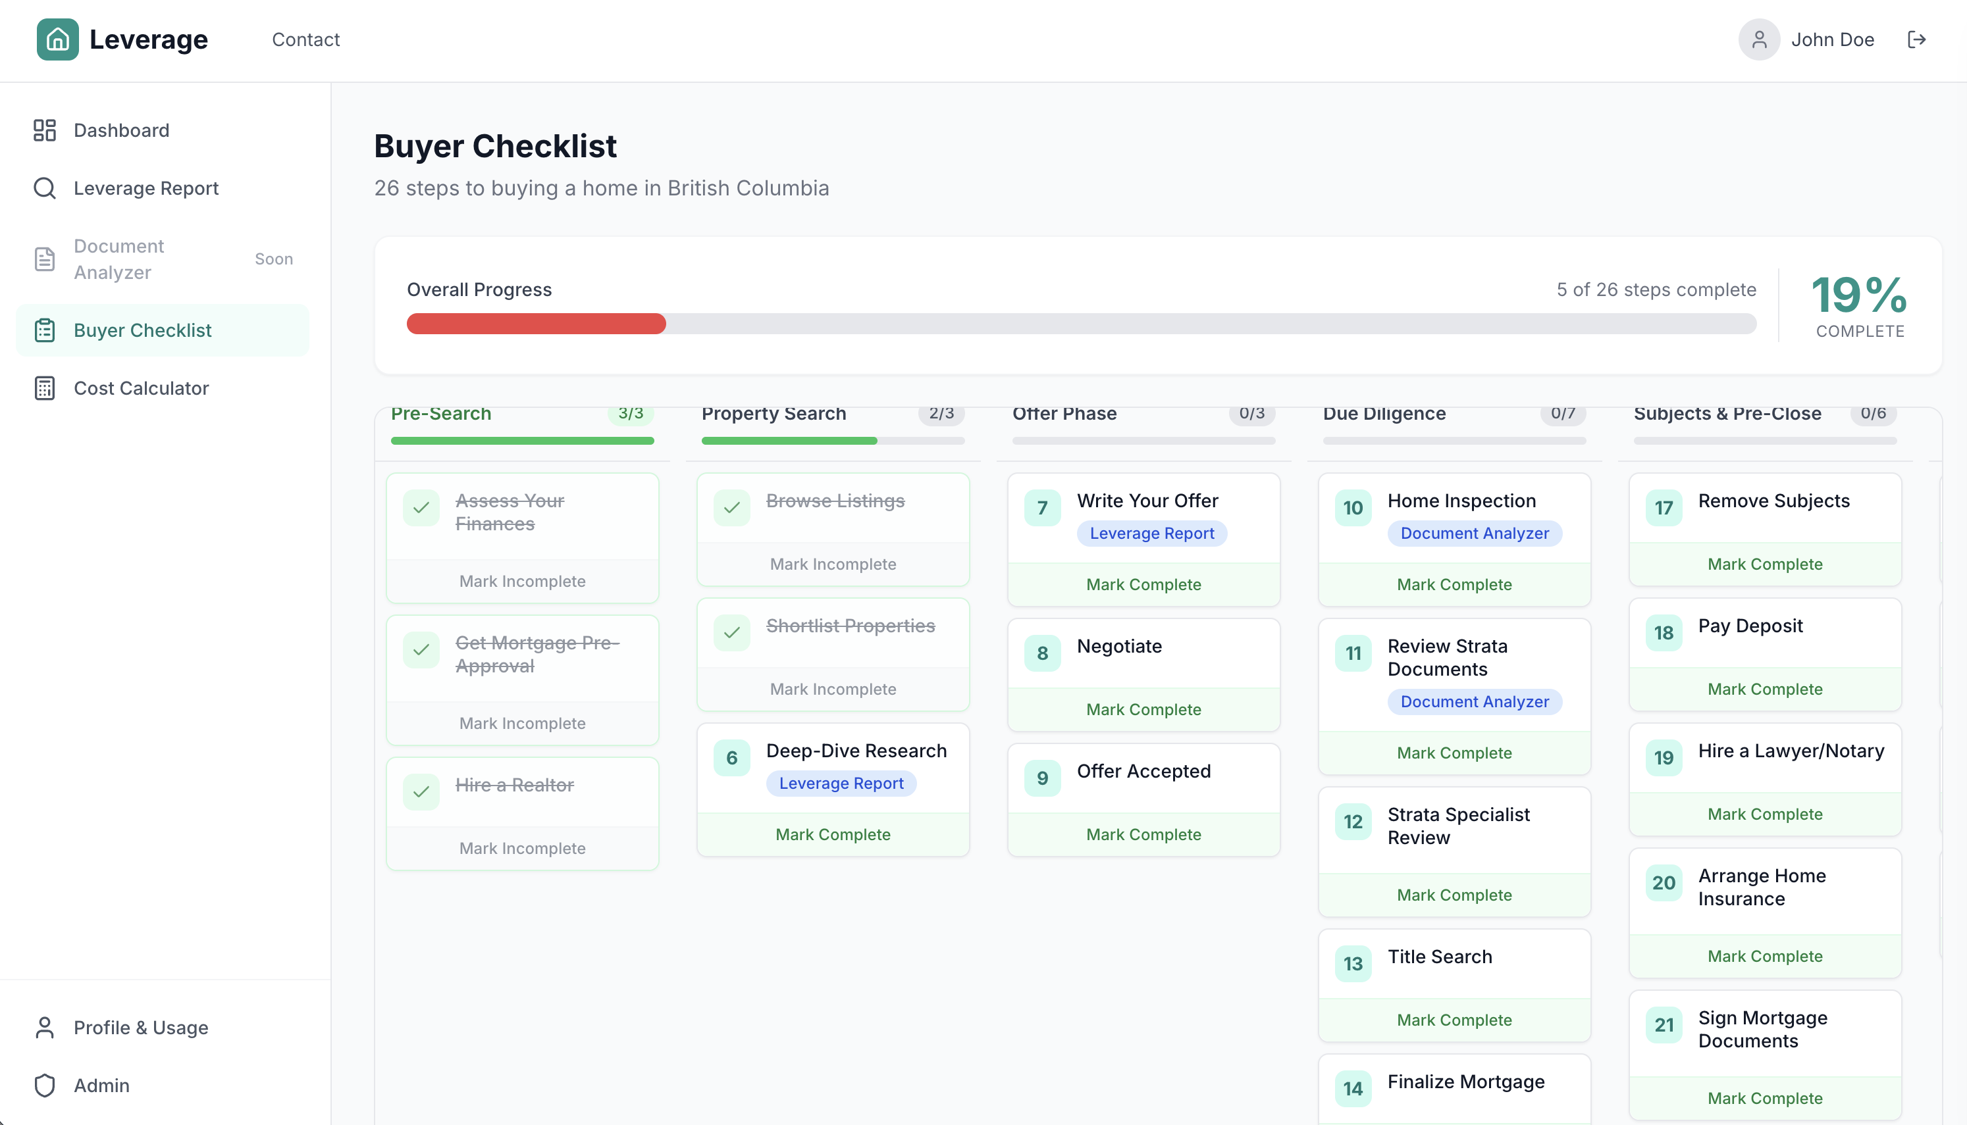Screen dimensions: 1967x1125
Task: Click the Document Analyzer file icon
Action: pyautogui.click(x=45, y=259)
